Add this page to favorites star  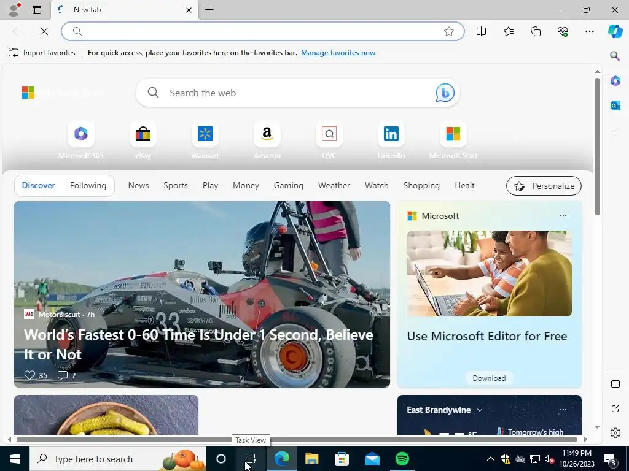coord(449,31)
